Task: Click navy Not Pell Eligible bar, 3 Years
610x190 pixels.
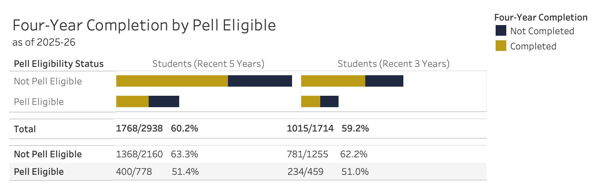Action: 384,81
